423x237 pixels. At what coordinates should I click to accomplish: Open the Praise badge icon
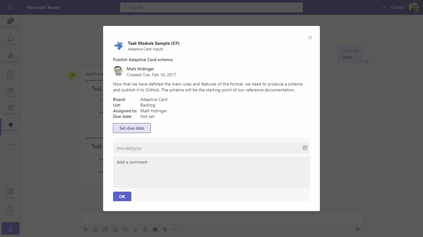coord(135,229)
